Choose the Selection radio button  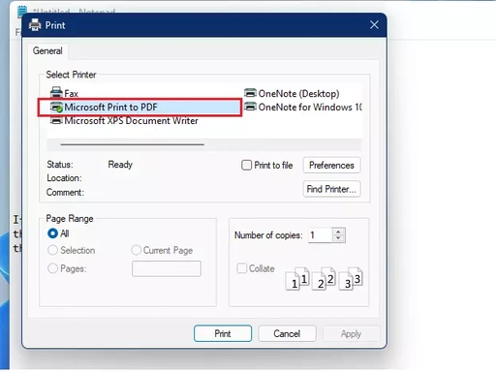point(52,250)
